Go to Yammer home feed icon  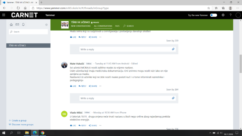(x=11, y=25)
